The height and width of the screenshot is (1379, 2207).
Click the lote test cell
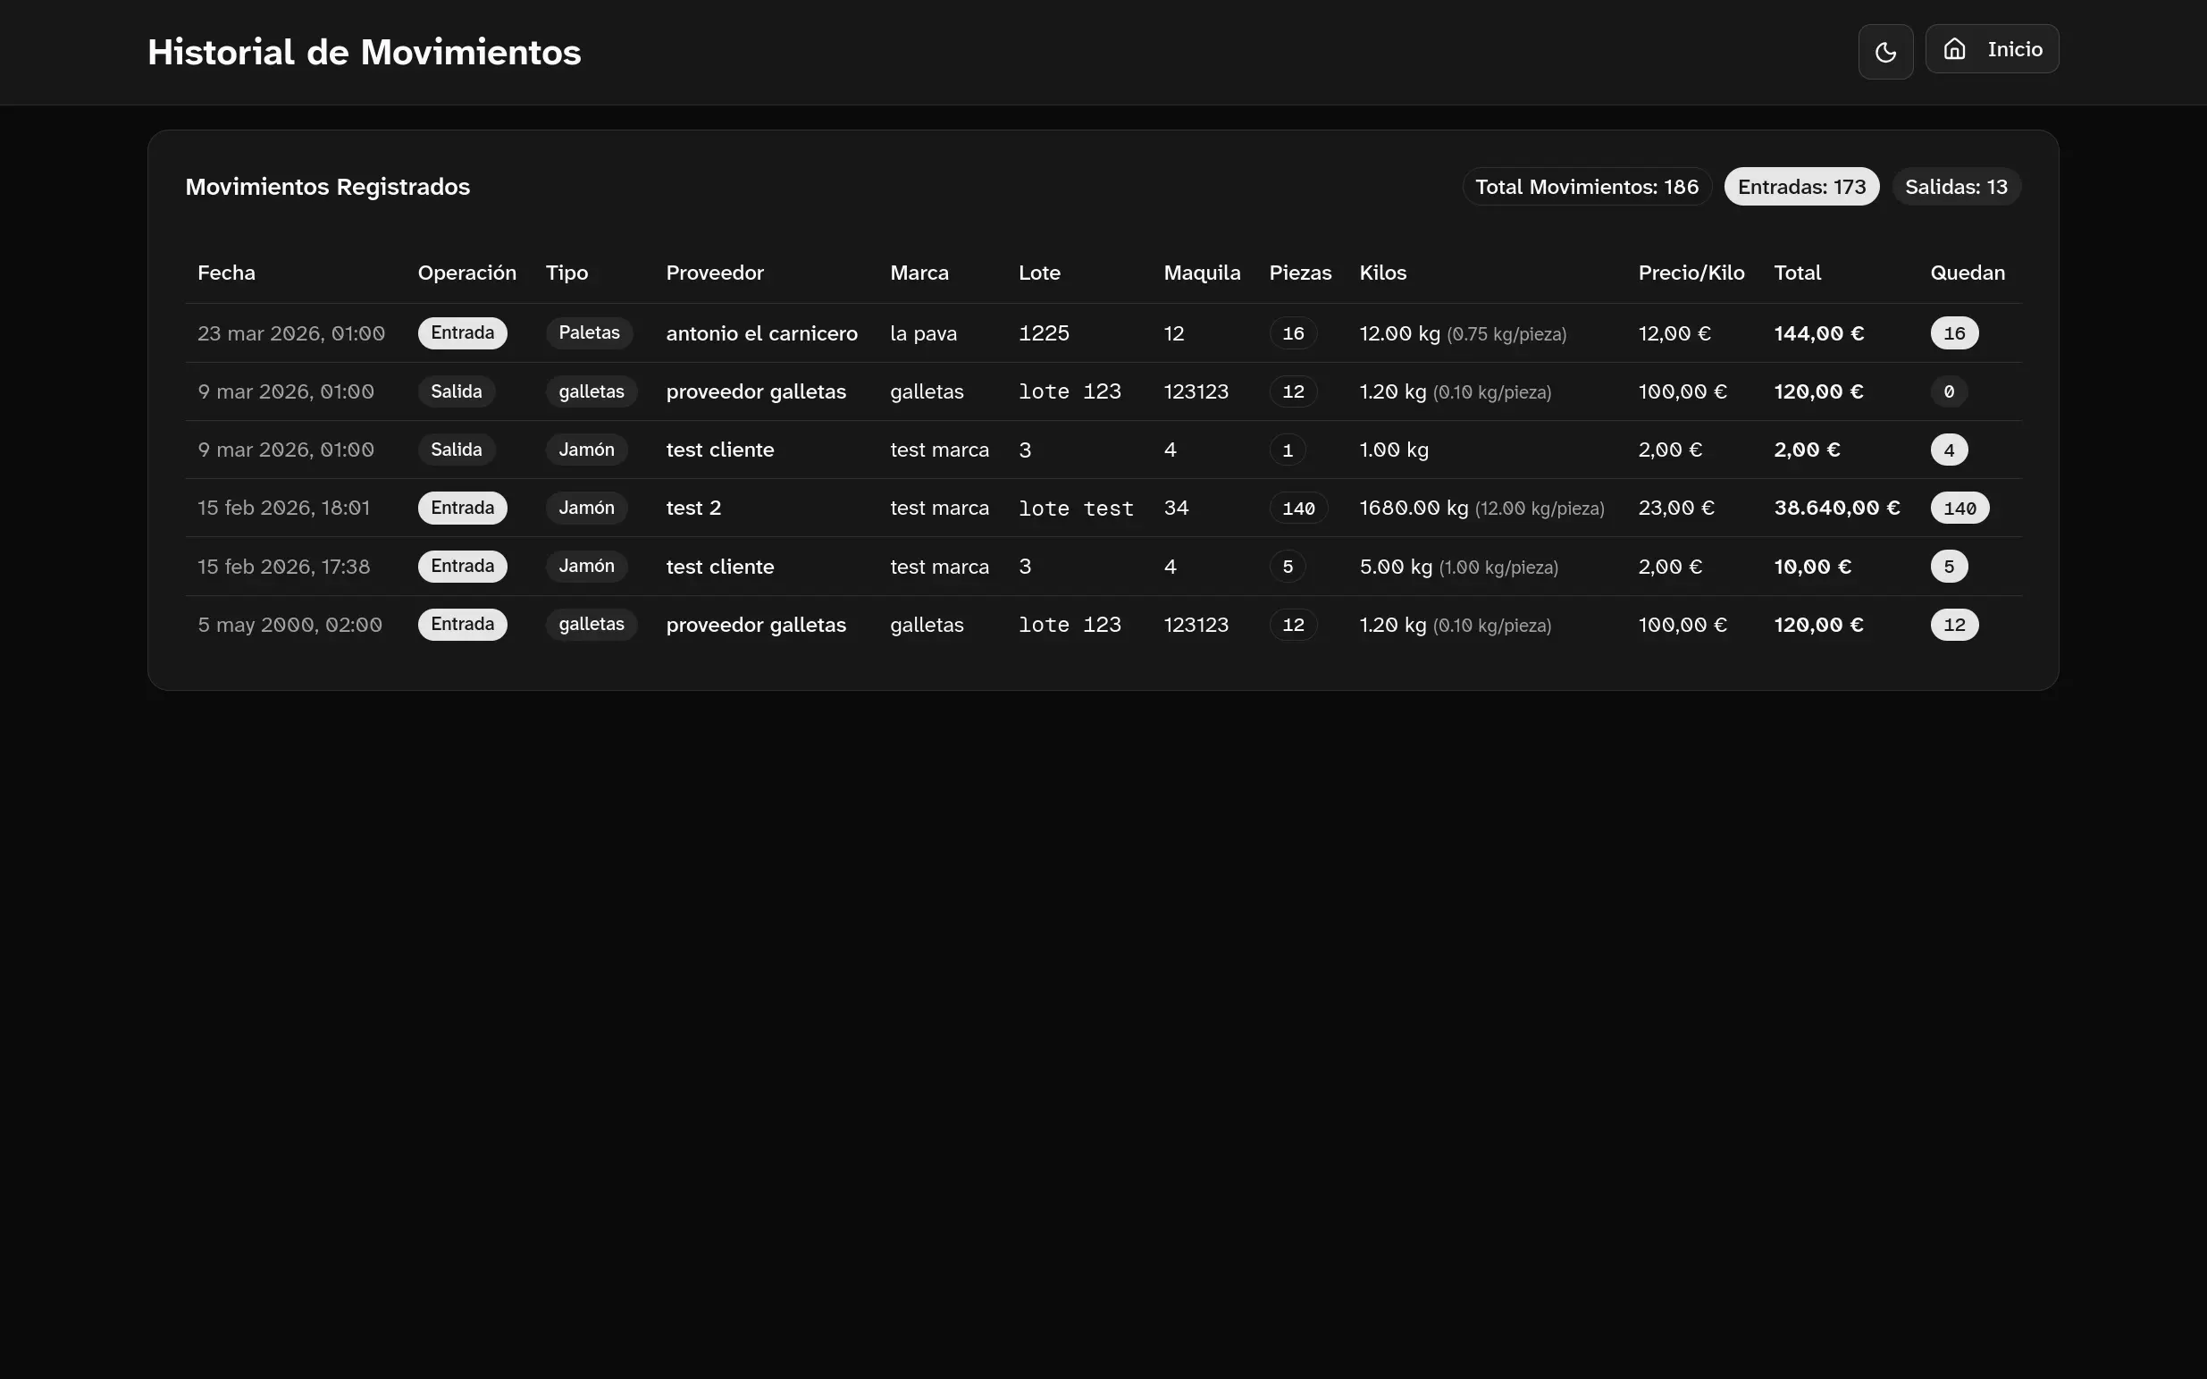1076,508
